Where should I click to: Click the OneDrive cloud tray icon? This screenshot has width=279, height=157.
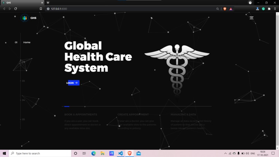234,154
